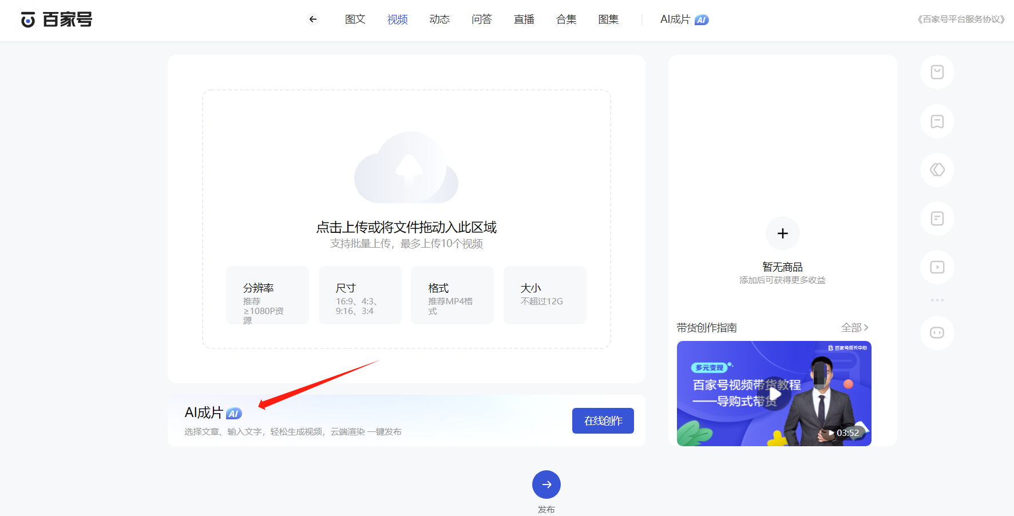Click 点击上传或将文件拖动入此区域 upload text
Image resolution: width=1014 pixels, height=516 pixels.
coord(406,227)
